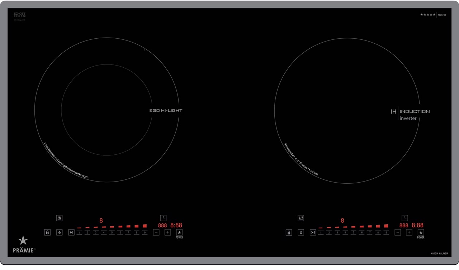This screenshot has width=459, height=270.
Task: Open timer with clock icon on Hi-Light controls
Action: tap(163, 218)
